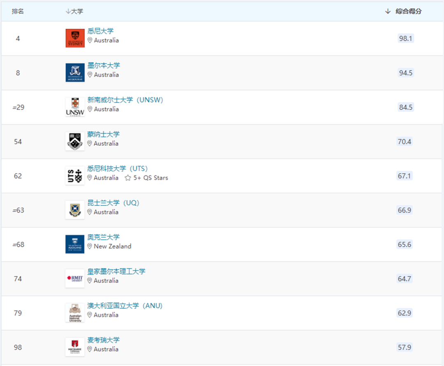Open the 奥克兰大学 university link
This screenshot has height=366, width=444.
[103, 237]
